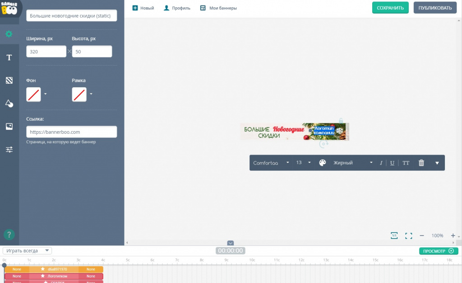The height and width of the screenshot is (283, 462).
Task: Toggle uppercase TT formatting
Action: 406,163
